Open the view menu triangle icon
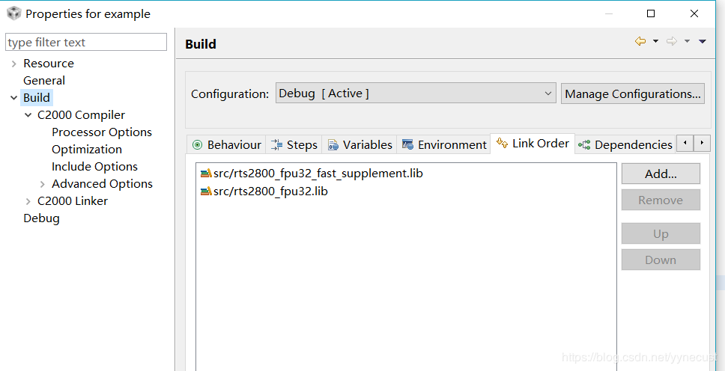The image size is (725, 371). coord(703,42)
